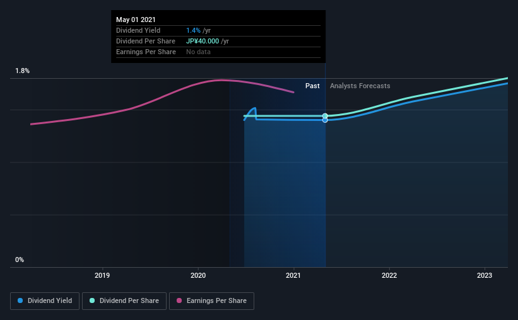
Task: Click the 1.8% y-axis label
Action: (x=23, y=71)
